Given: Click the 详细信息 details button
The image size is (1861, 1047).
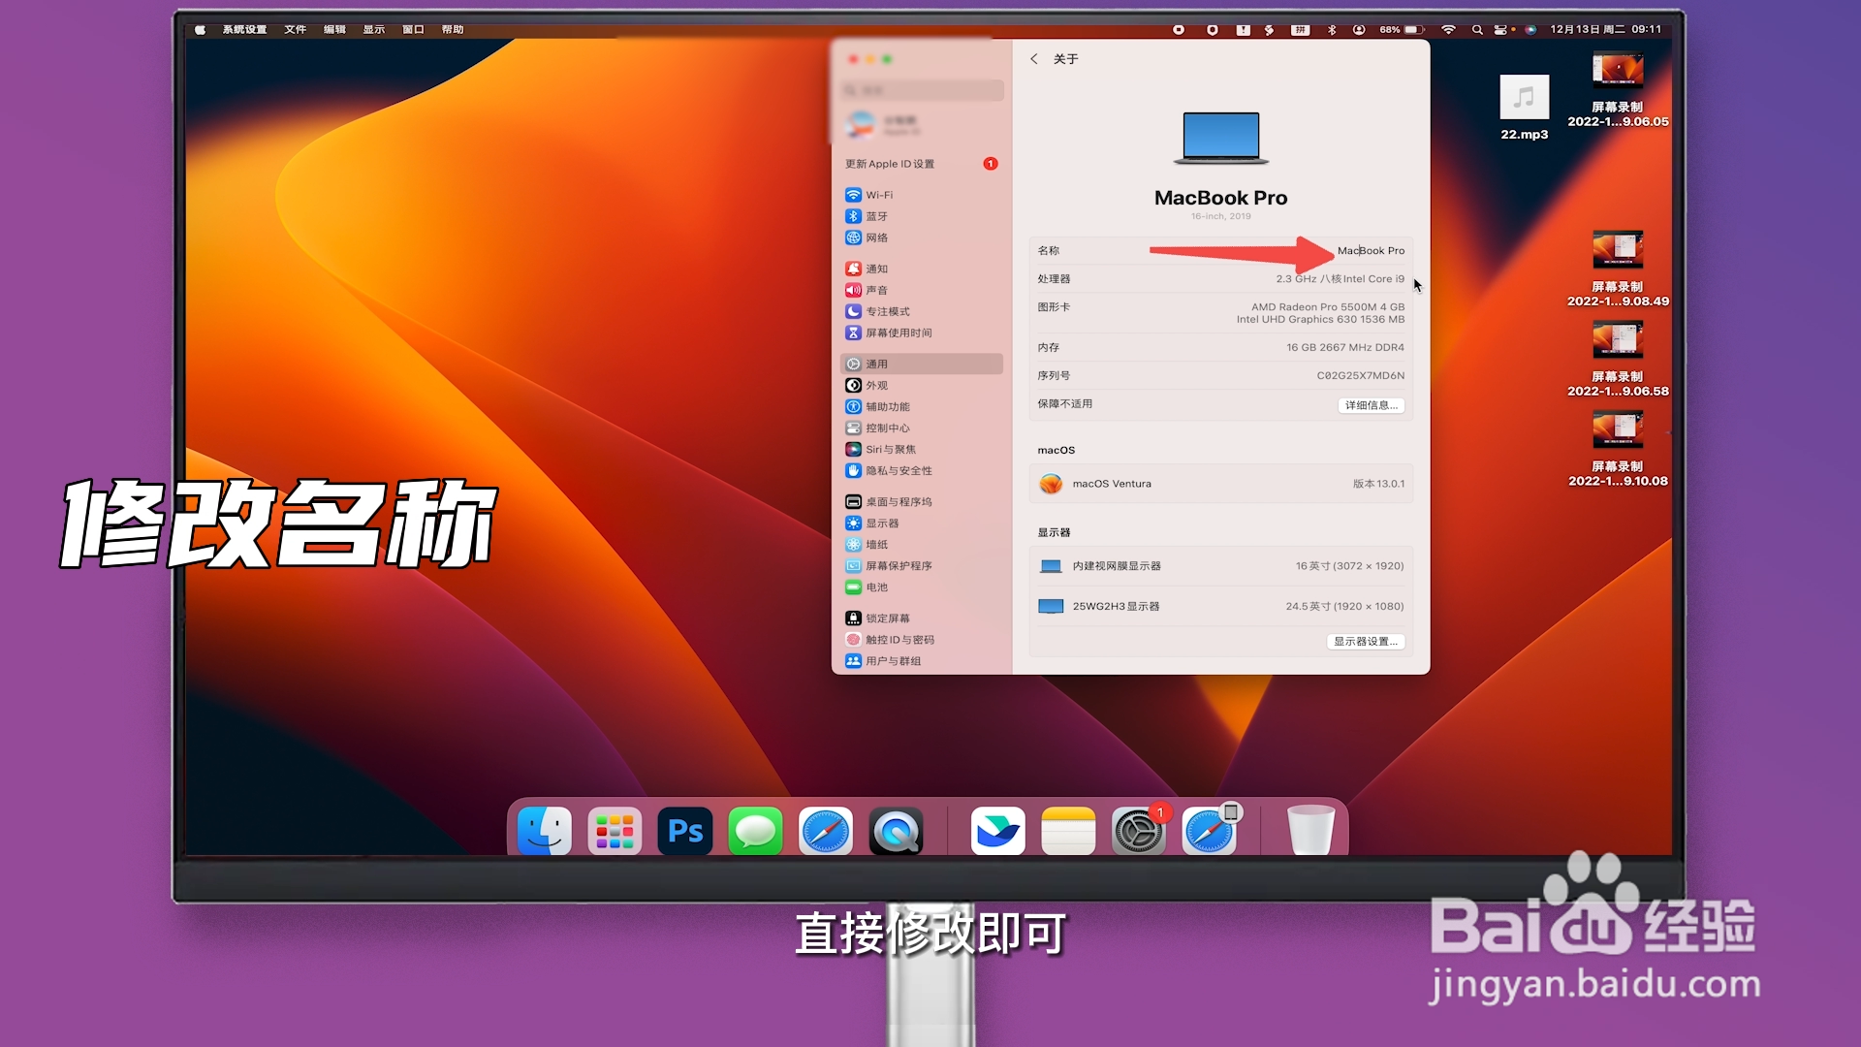Looking at the screenshot, I should pos(1371,405).
